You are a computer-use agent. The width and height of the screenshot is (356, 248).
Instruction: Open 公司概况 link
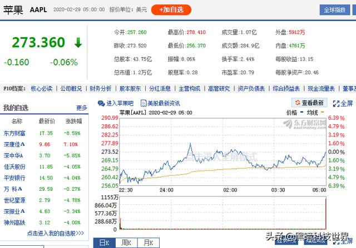71,89
